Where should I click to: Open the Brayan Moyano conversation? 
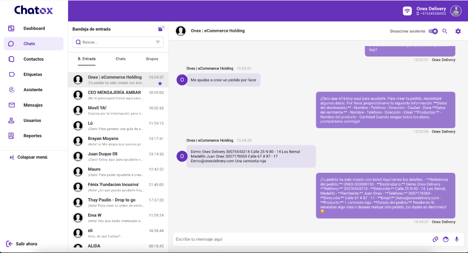coord(118,141)
